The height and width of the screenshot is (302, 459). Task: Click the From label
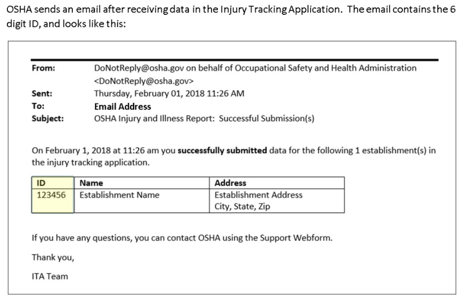[43, 69]
